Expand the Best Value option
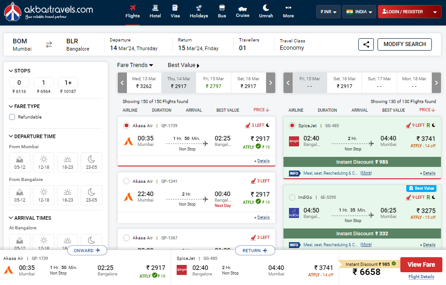The height and width of the screenshot is (285, 446). [184, 65]
